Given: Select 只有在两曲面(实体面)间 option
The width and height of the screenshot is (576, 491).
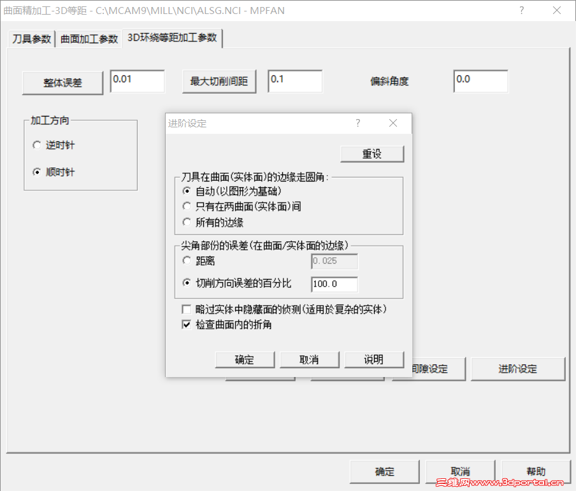Looking at the screenshot, I should pyautogui.click(x=185, y=206).
